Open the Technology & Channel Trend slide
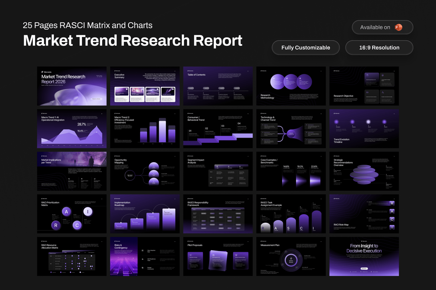Screen dimensions: 436x290 (x=291, y=129)
